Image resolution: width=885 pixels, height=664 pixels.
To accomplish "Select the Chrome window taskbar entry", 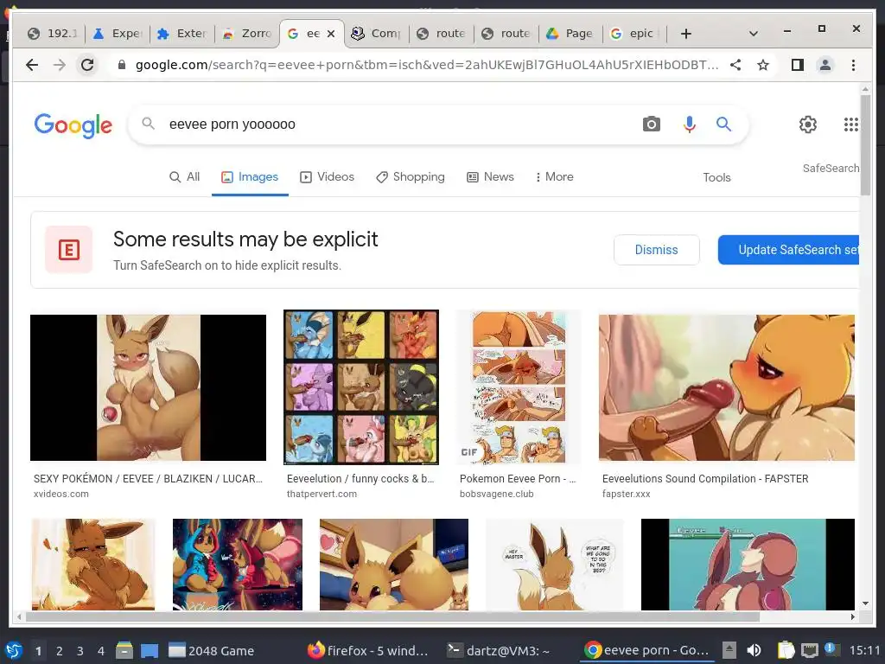I will coord(646,650).
